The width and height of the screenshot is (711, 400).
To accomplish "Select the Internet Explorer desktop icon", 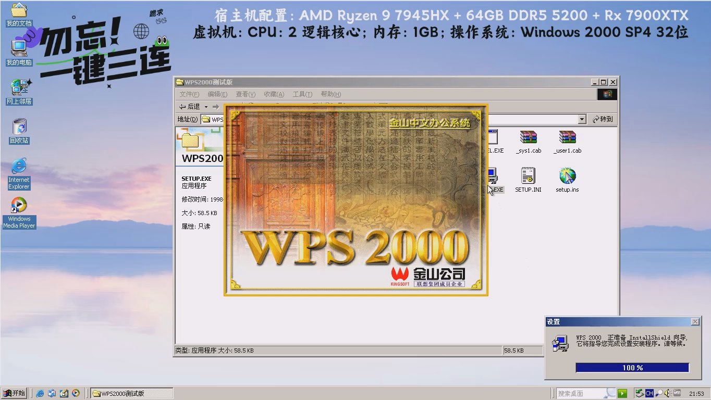I will (19, 173).
